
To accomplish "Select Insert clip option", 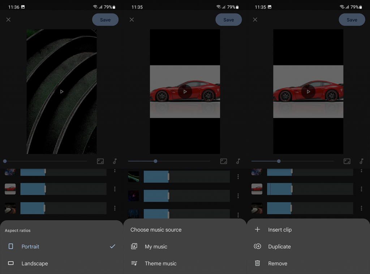I will click(x=308, y=230).
